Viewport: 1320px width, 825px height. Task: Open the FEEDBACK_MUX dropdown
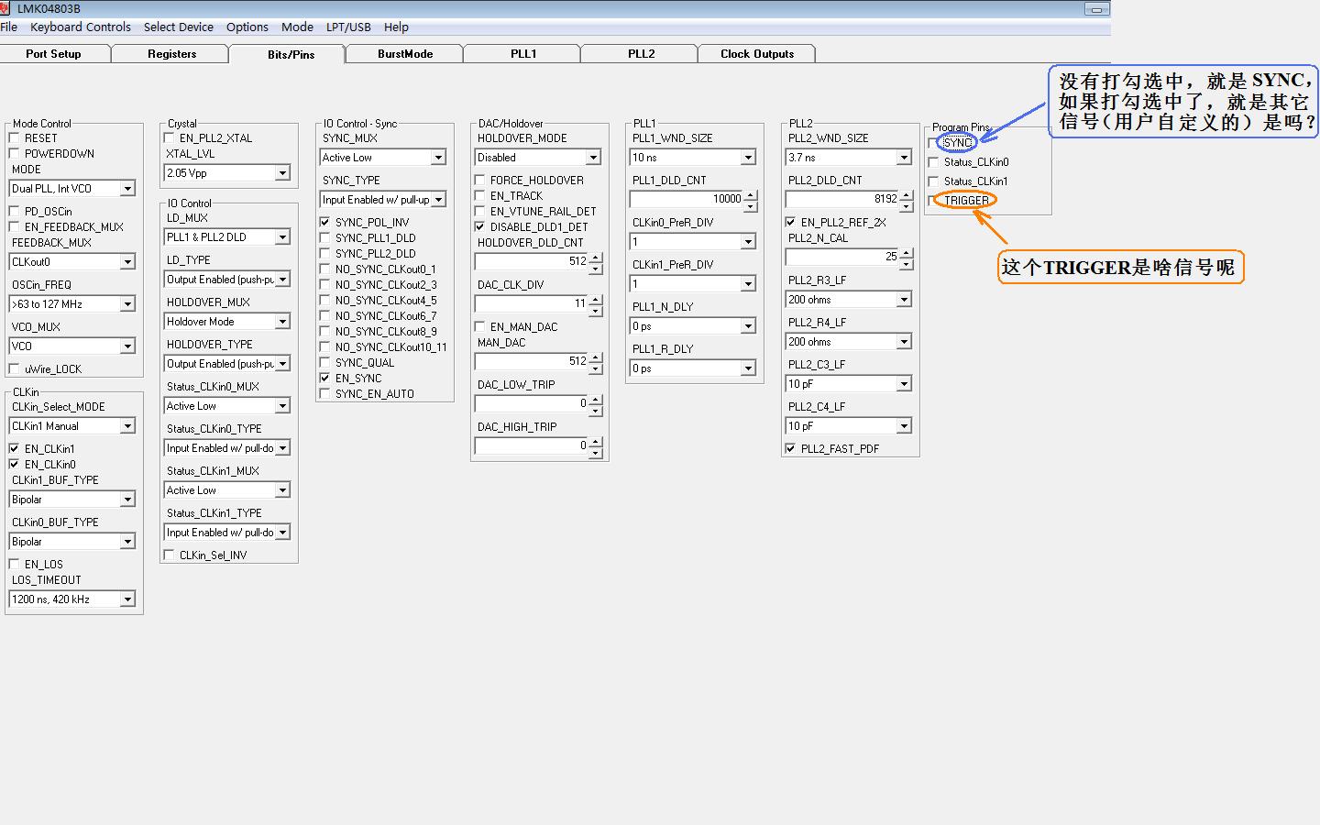click(x=72, y=262)
